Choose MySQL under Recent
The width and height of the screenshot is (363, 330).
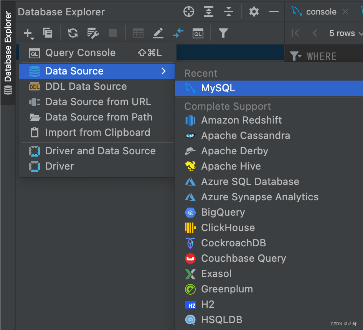pos(218,88)
